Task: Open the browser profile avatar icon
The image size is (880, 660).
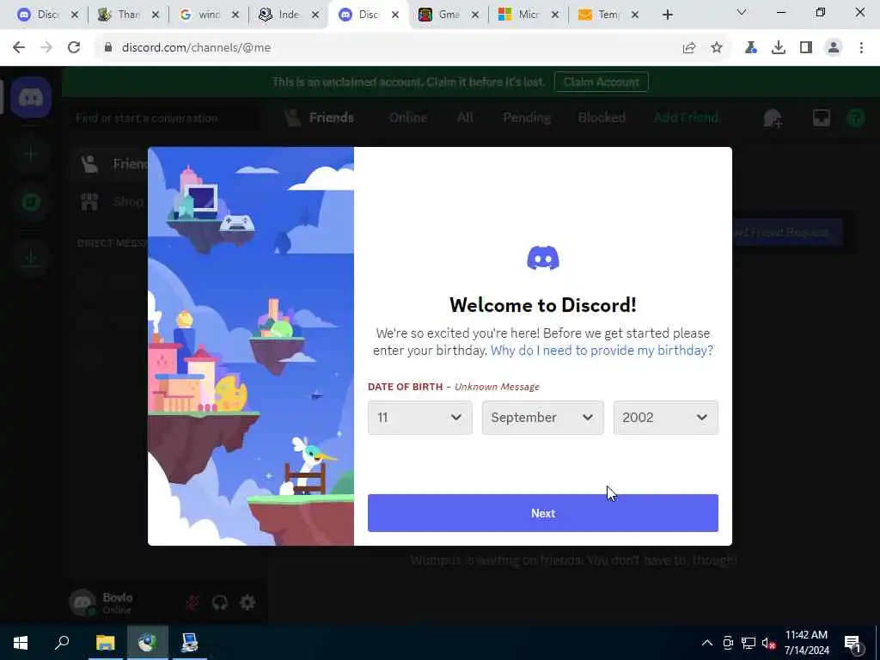Action: 834,48
